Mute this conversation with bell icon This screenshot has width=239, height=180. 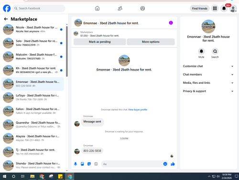[201, 51]
